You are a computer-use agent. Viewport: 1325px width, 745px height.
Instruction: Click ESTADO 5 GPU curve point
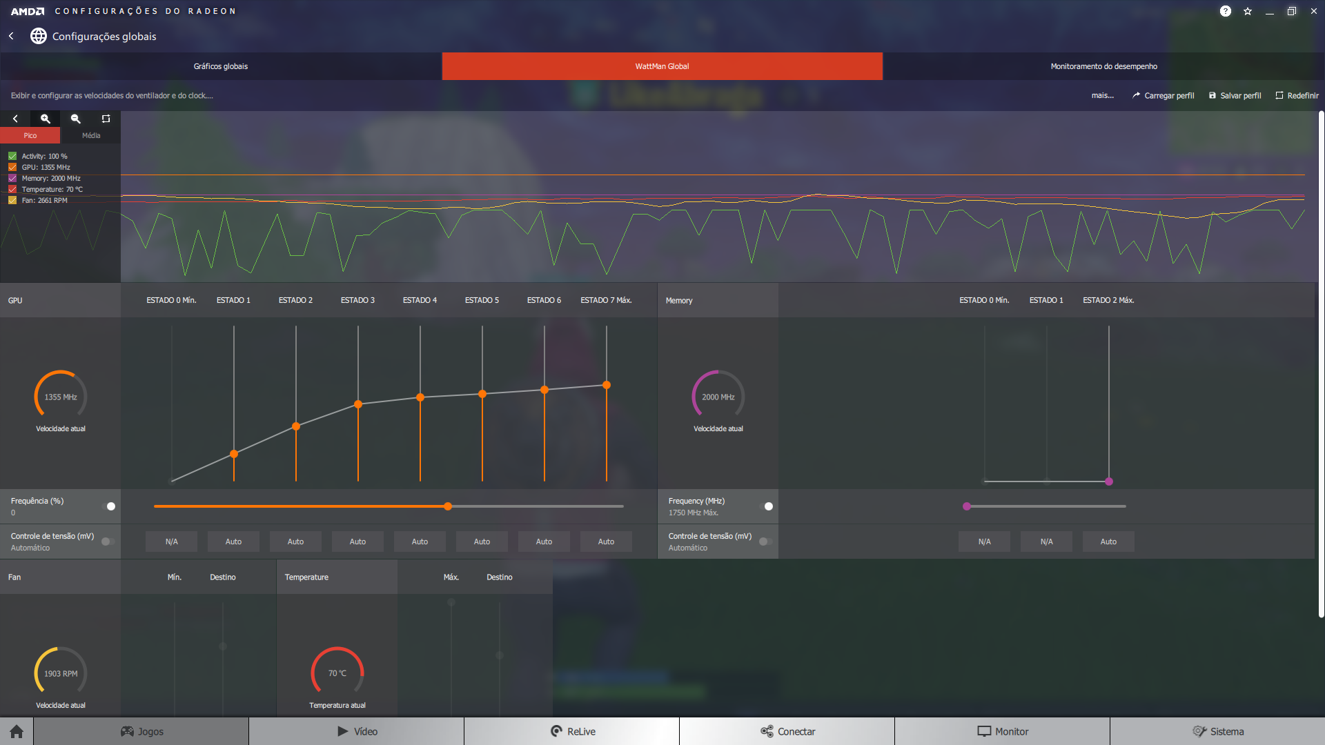[x=482, y=394]
